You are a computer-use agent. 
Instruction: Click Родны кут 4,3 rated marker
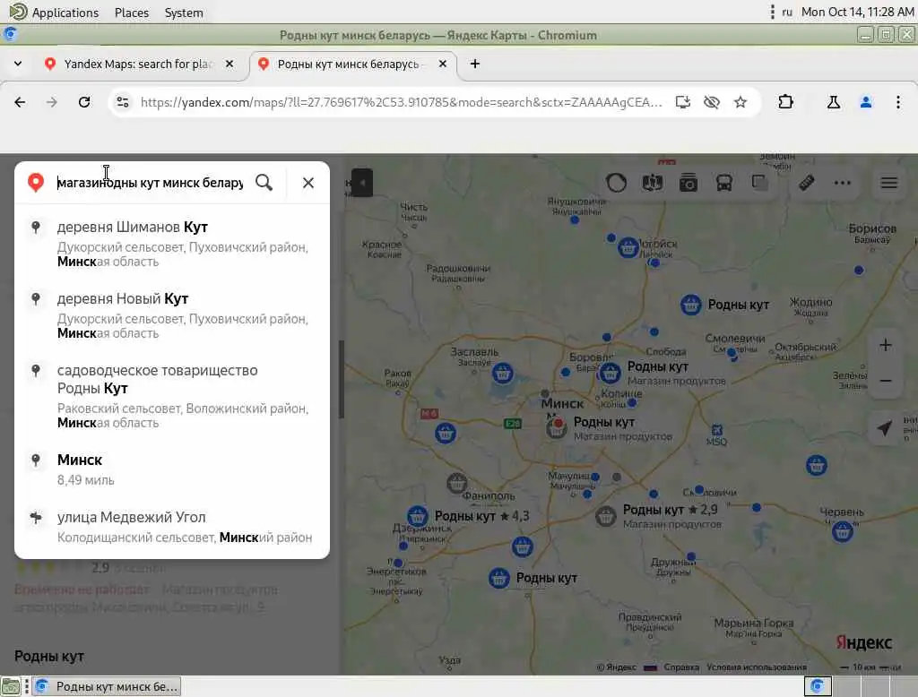click(418, 517)
